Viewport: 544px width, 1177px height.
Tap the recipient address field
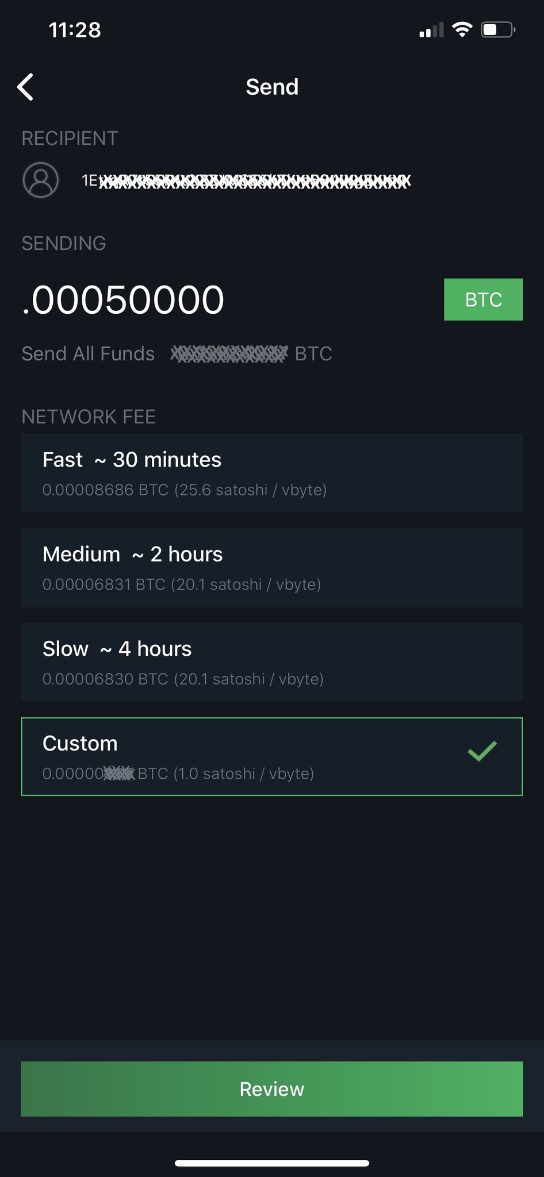pos(246,181)
